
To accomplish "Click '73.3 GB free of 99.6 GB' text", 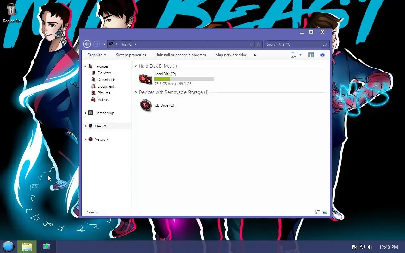I will 173,84.
